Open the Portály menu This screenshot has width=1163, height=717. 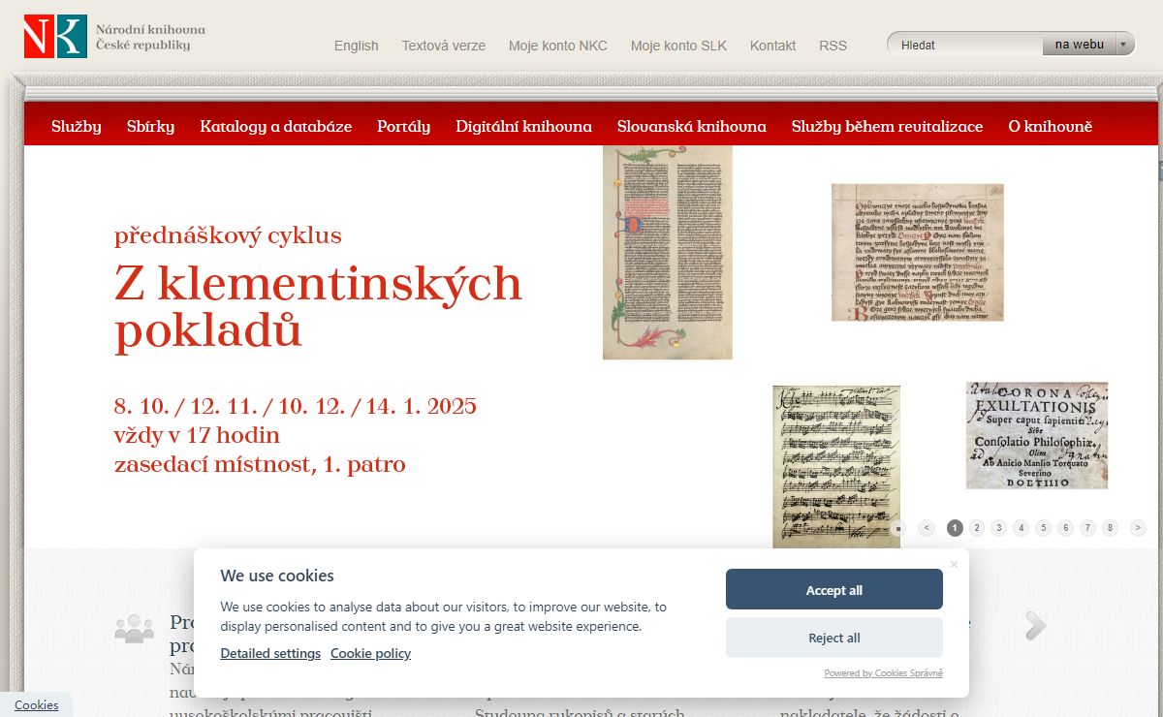pos(404,126)
